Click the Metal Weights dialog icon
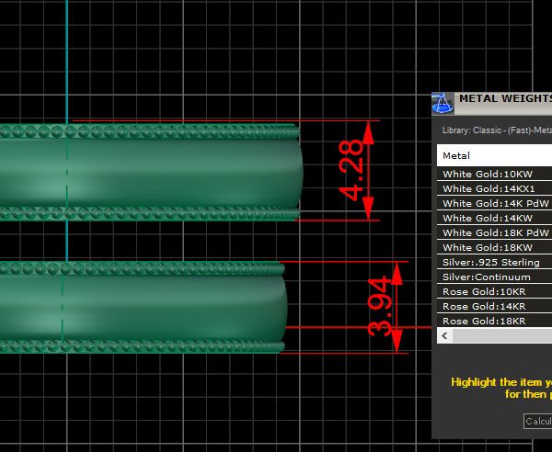This screenshot has height=452, width=552. point(443,101)
